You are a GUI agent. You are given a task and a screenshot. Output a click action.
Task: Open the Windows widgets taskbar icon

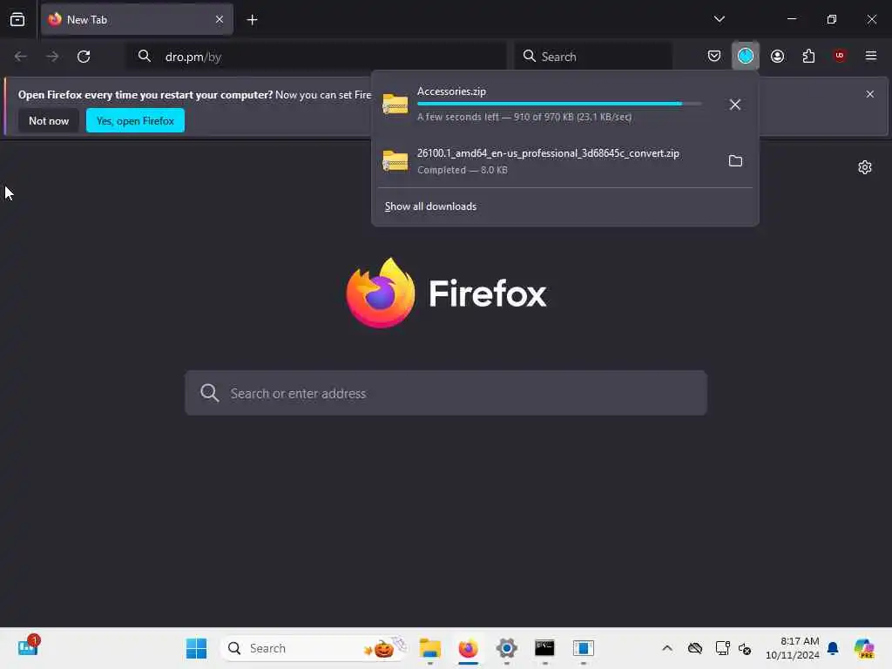coord(28,647)
